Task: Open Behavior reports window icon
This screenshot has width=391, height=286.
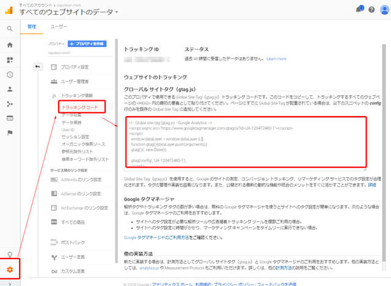Action: click(10, 118)
